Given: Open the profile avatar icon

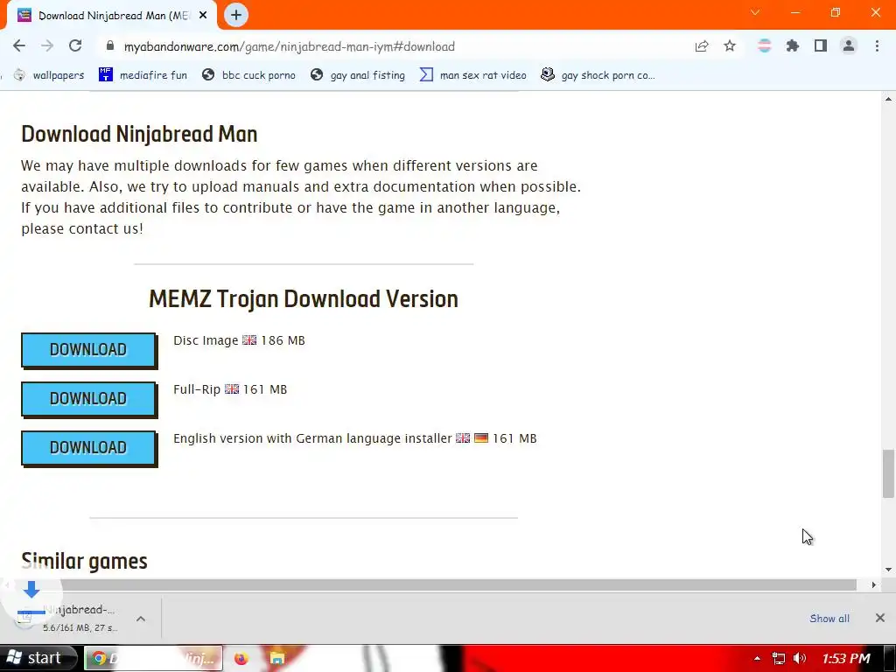Looking at the screenshot, I should tap(849, 46).
